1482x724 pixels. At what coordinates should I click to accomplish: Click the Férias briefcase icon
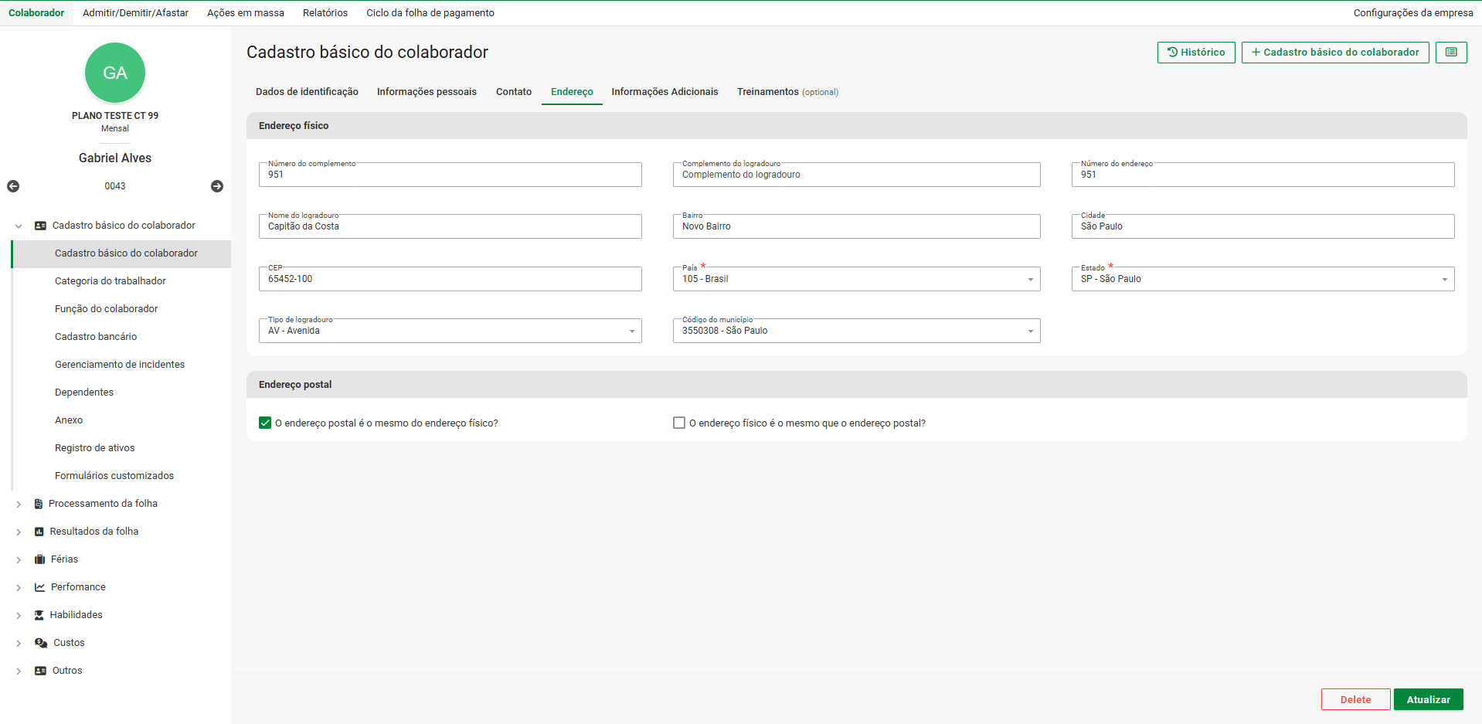click(39, 559)
